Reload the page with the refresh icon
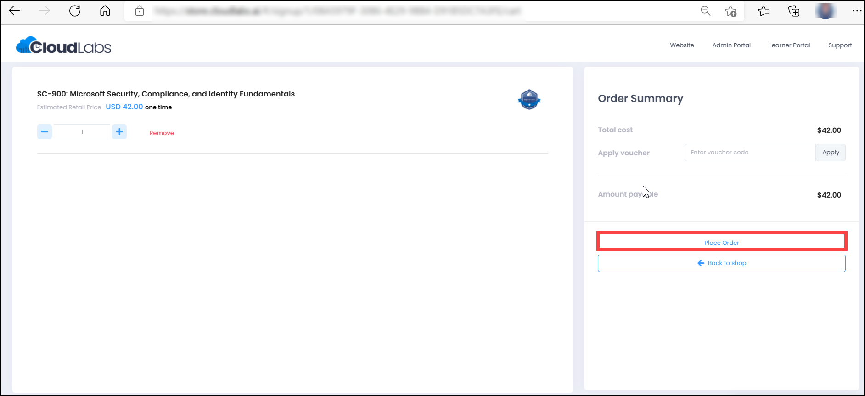 75,11
